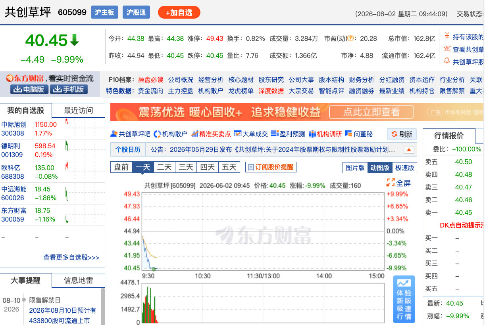The height and width of the screenshot is (325, 485).
Task: Select 盘前 chart tab
Action: [121, 167]
